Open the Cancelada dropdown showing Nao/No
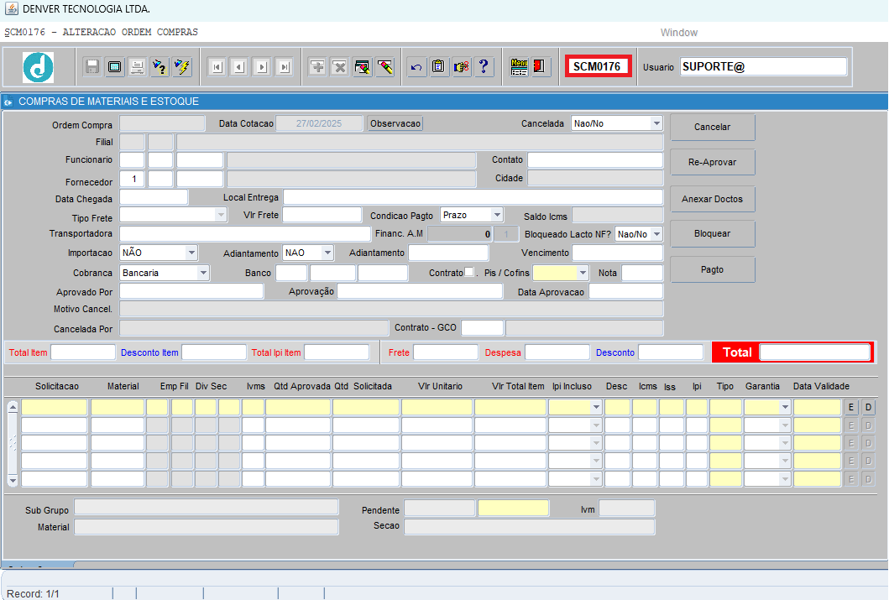889x600 pixels. [656, 123]
